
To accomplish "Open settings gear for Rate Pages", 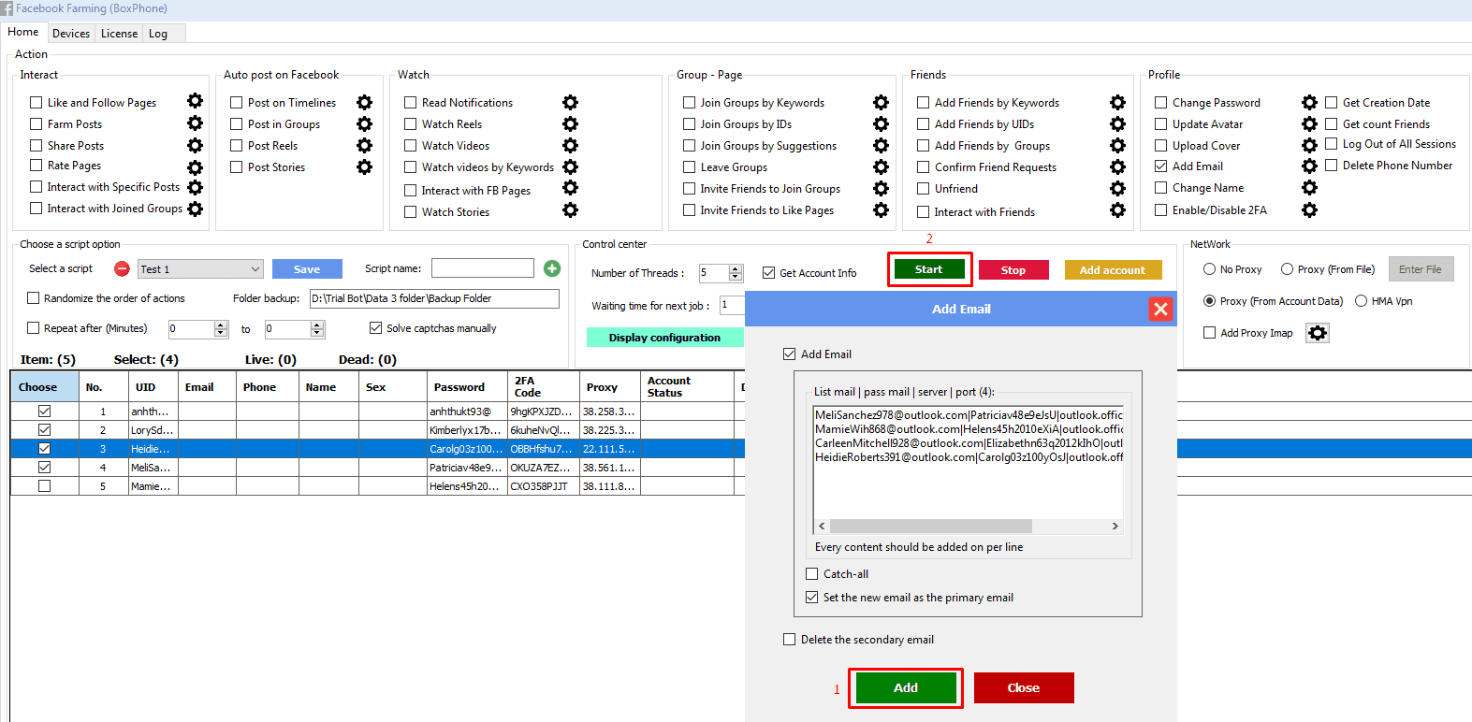I will (195, 167).
